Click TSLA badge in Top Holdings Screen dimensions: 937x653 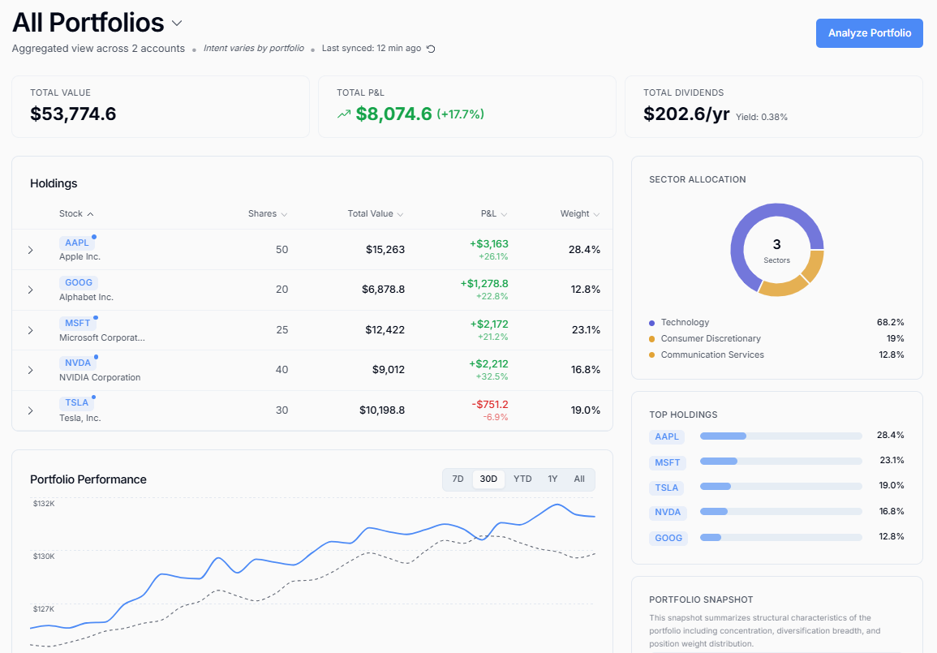pyautogui.click(x=667, y=488)
